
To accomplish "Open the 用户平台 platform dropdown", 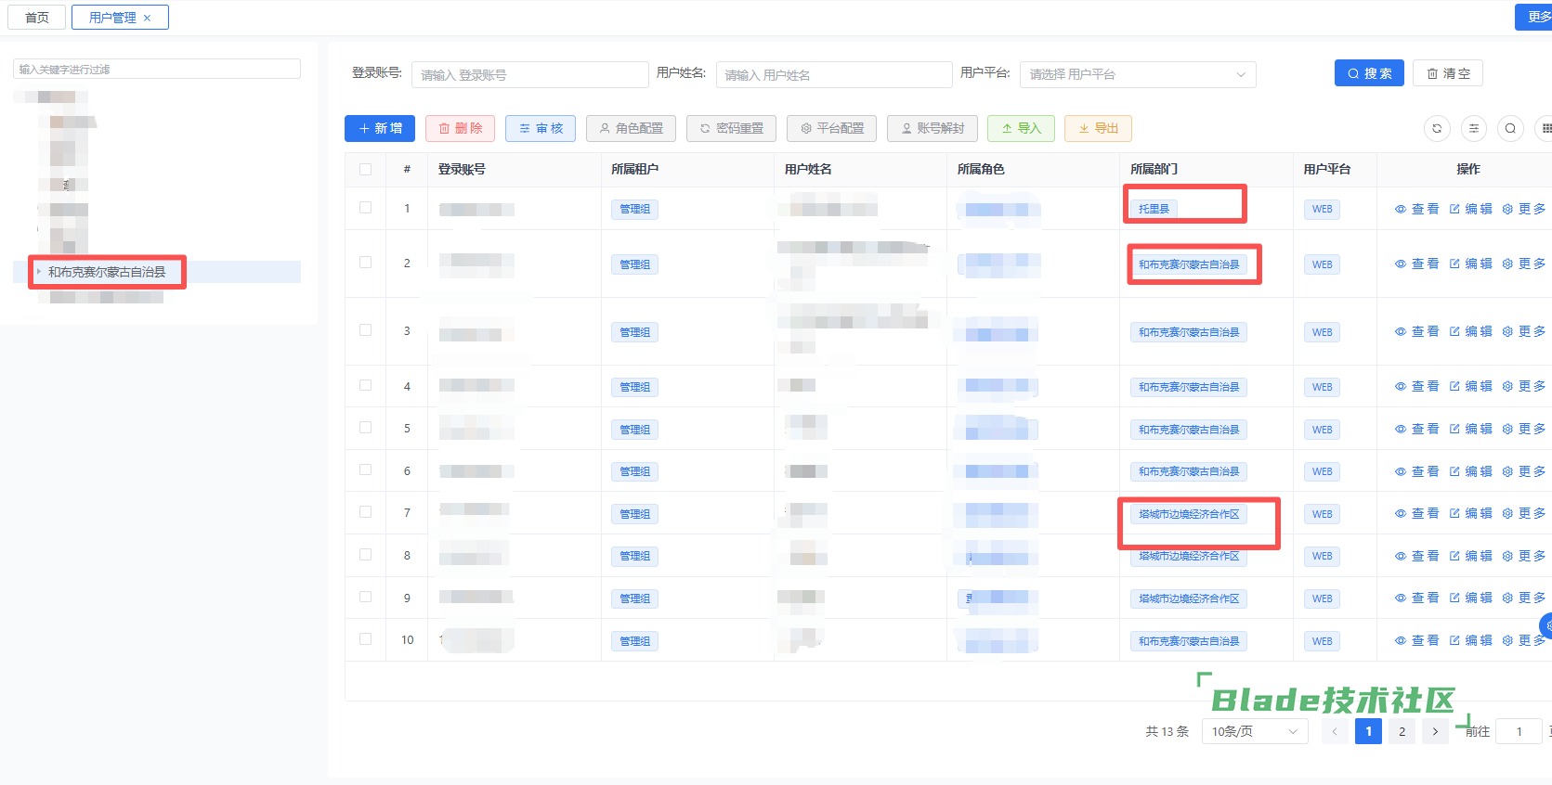I will tap(1137, 74).
